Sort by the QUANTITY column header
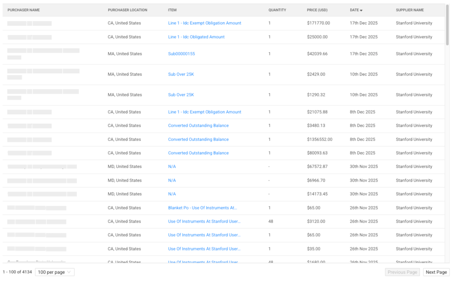 pos(277,10)
